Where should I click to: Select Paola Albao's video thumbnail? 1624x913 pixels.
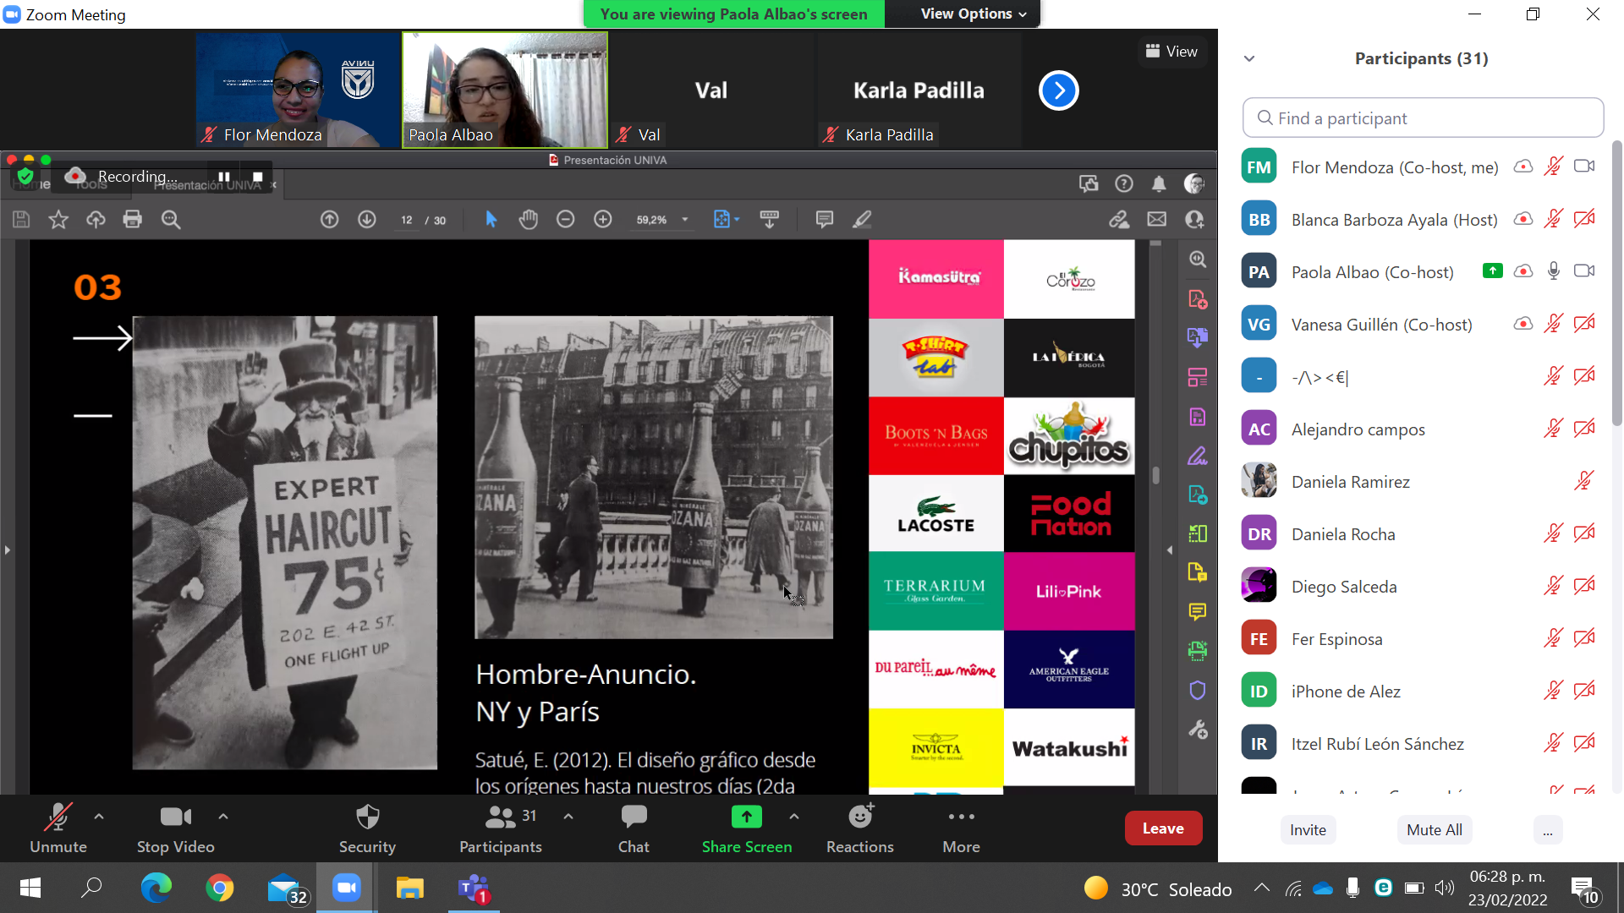(x=505, y=90)
